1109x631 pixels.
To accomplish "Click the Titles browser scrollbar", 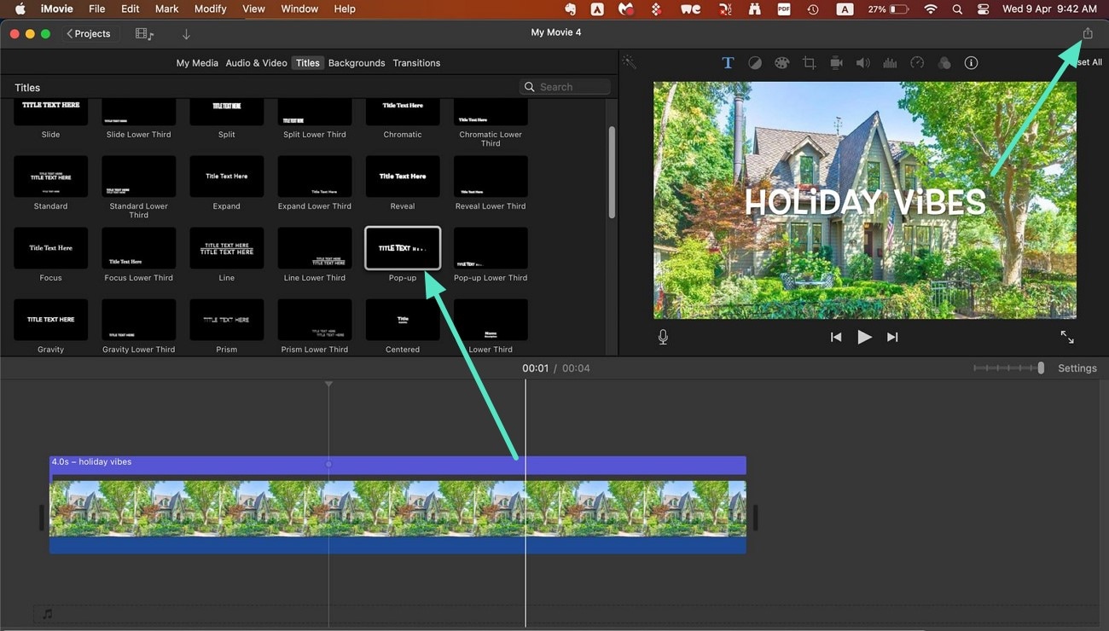I will click(612, 173).
